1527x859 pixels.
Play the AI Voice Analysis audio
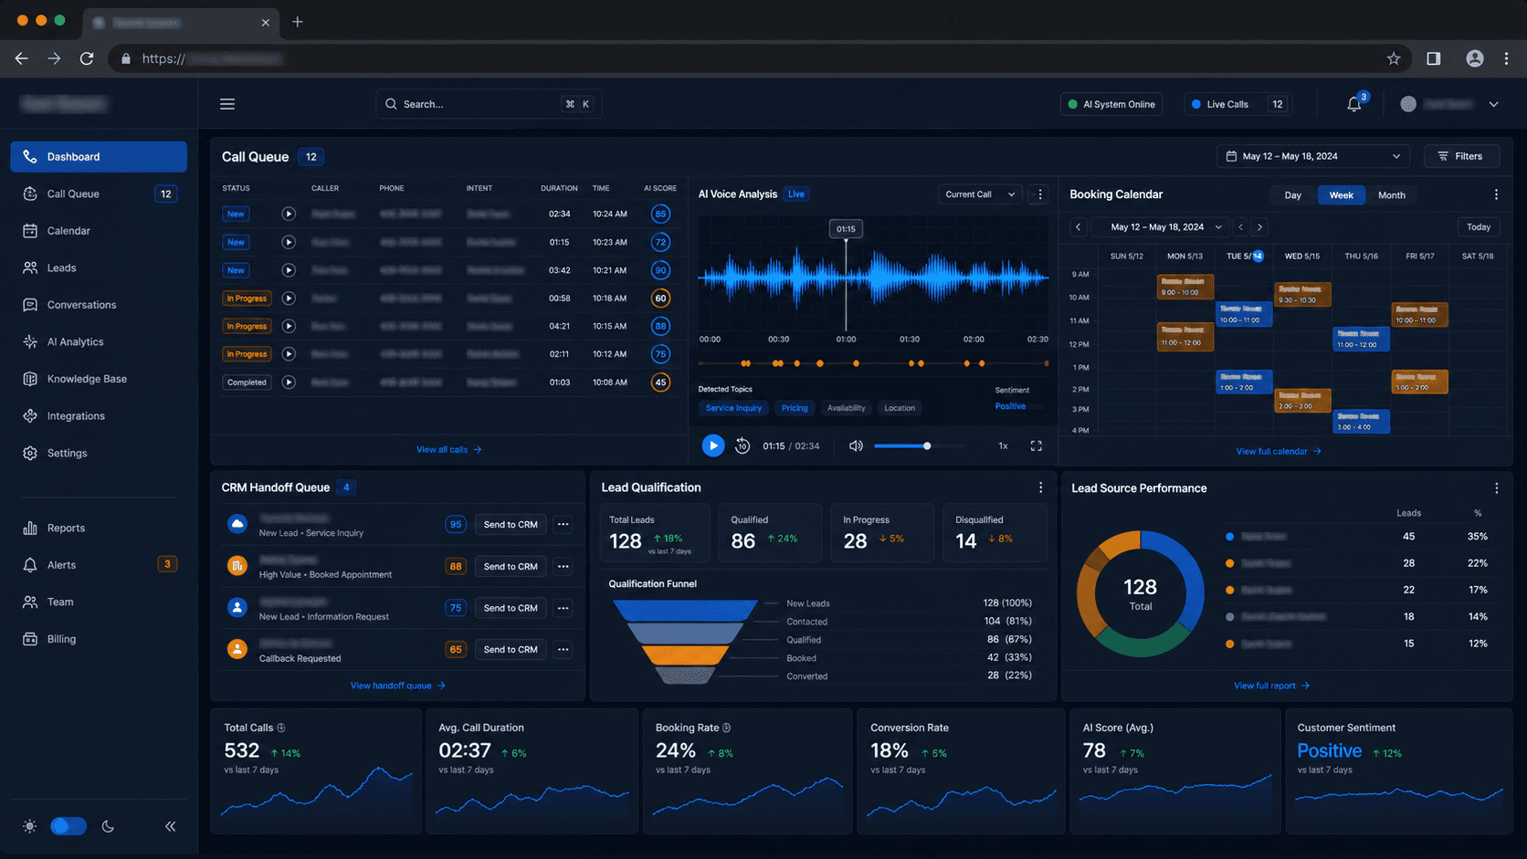(713, 445)
